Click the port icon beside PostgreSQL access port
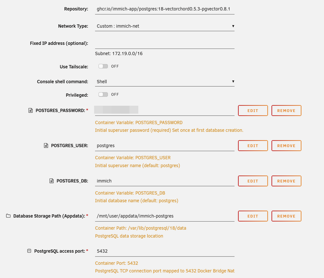Screen dimensions: 324x278 click(29, 251)
